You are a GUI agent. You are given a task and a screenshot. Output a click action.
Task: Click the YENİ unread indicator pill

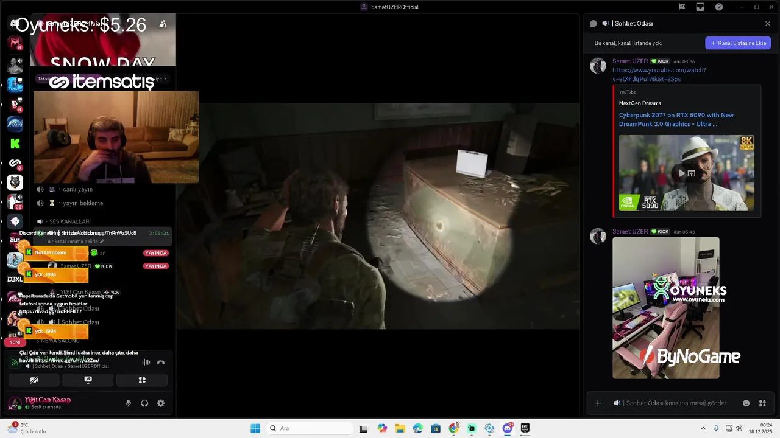(15, 342)
